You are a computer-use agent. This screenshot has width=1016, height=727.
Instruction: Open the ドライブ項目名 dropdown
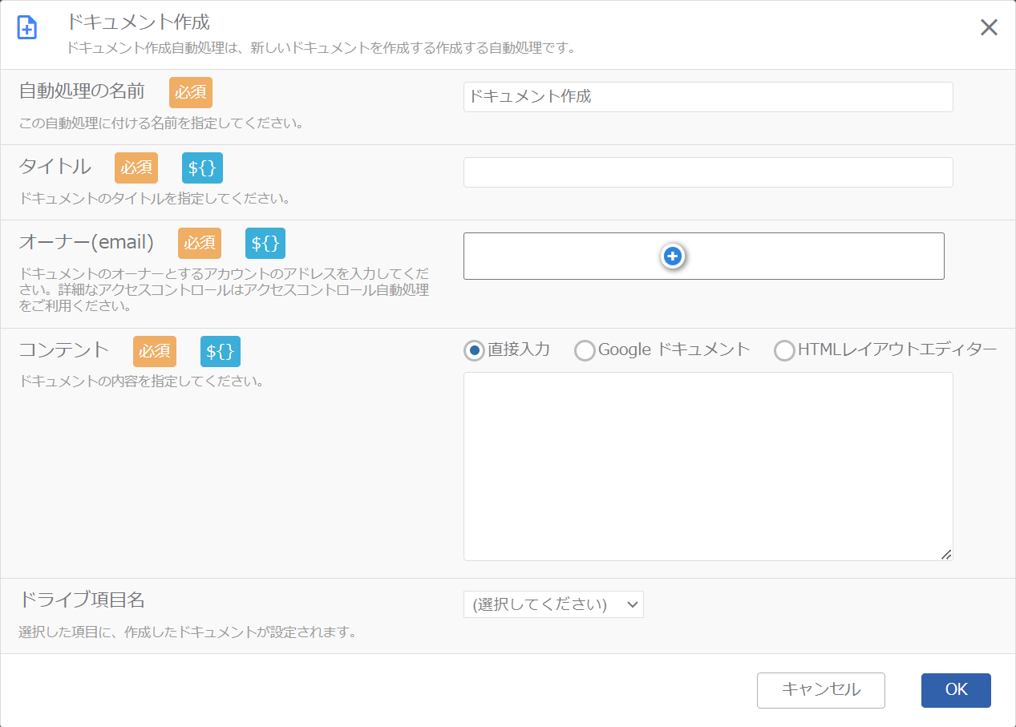(x=553, y=604)
